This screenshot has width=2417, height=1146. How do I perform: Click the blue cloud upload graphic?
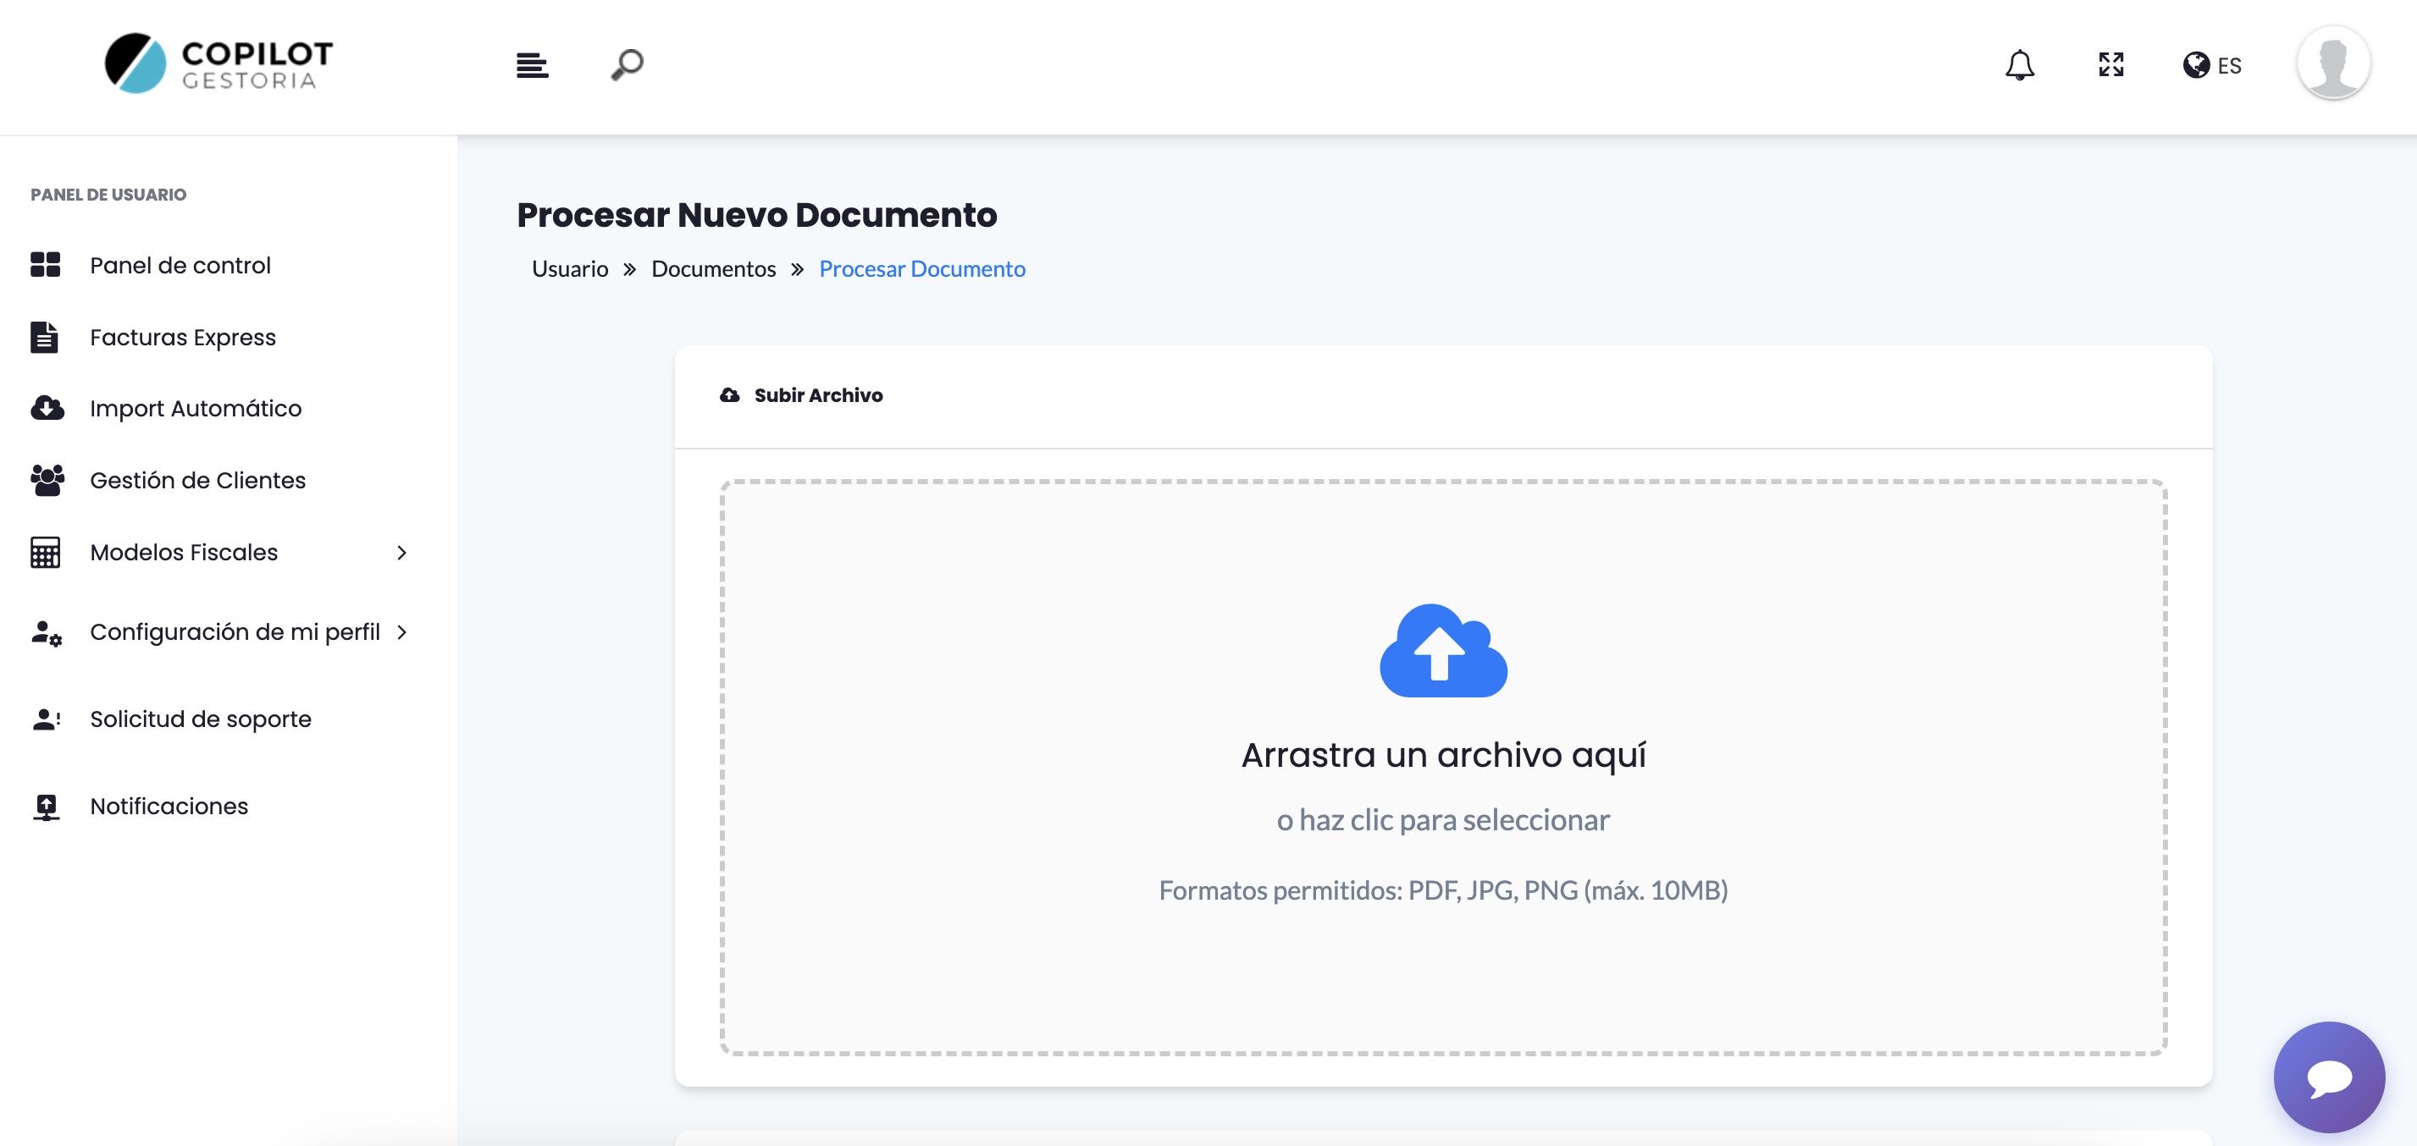(1441, 652)
